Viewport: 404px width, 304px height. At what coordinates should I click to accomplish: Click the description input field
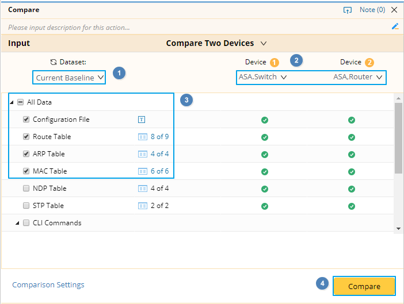click(196, 27)
